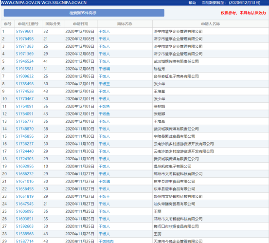Open trademark name link in row 21
269x243 pixels.
(104, 181)
